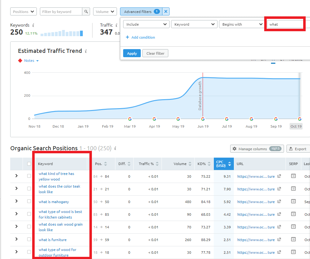Viewport: 310px width, 259px height.
Task: Click the Google update marker at Mar 19
Action: 130,118
